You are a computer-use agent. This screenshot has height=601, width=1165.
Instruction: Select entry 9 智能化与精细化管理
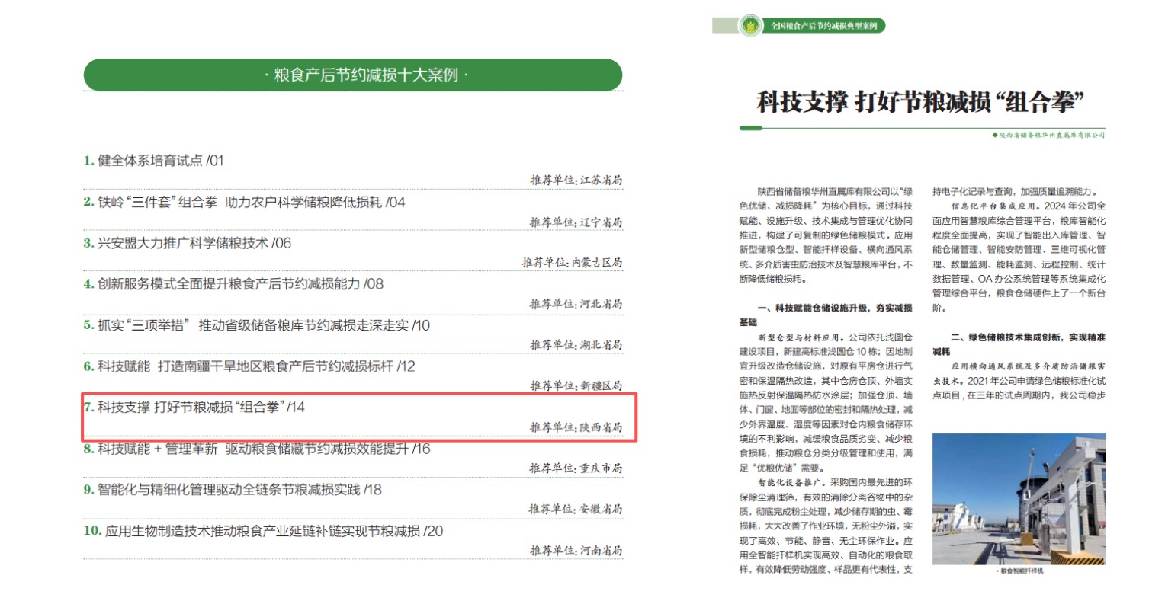pos(233,490)
